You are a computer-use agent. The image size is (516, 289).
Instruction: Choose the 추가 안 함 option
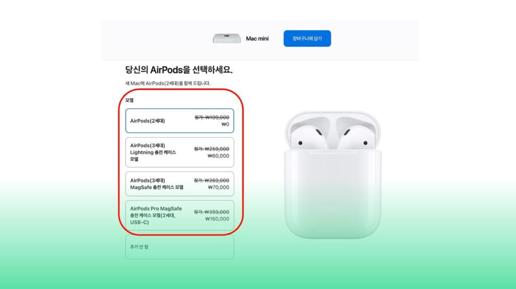[x=180, y=247]
